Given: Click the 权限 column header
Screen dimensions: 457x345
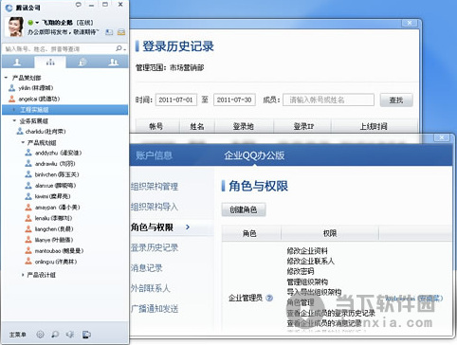Looking at the screenshot, I should 330,233.
